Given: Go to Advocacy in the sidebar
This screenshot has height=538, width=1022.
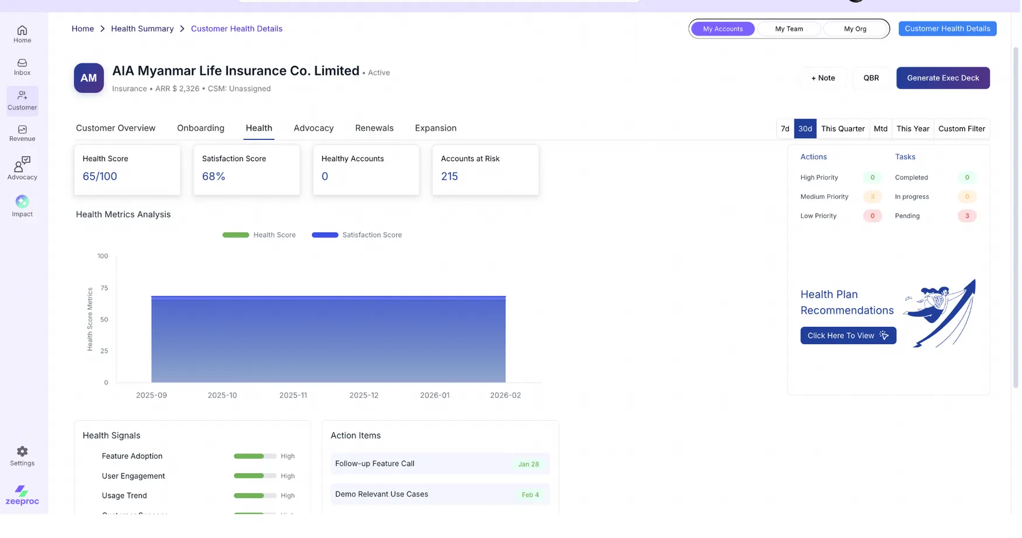Looking at the screenshot, I should click(22, 168).
